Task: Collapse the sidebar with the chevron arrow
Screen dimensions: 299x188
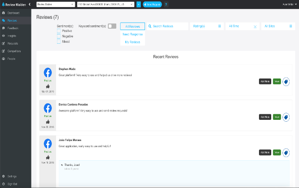Action: coord(30,4)
